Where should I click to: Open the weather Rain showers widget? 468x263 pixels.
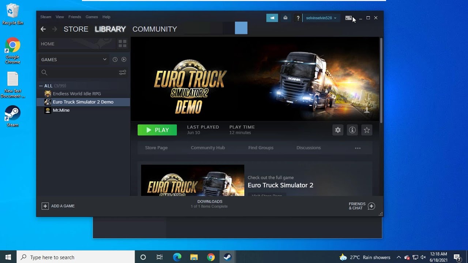(x=365, y=257)
